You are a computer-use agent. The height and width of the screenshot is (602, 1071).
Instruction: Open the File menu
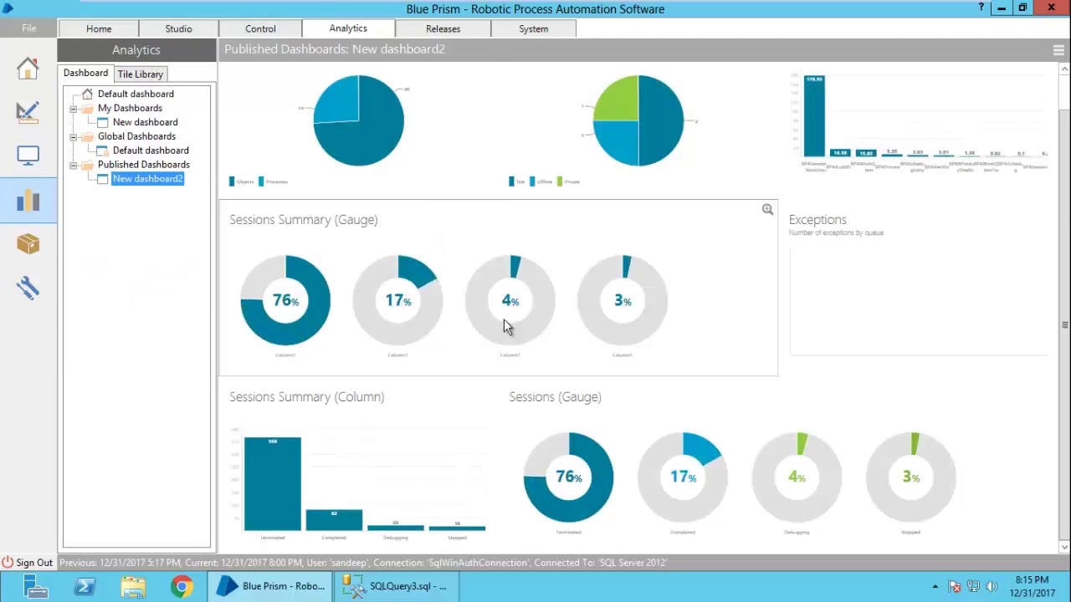click(x=28, y=28)
